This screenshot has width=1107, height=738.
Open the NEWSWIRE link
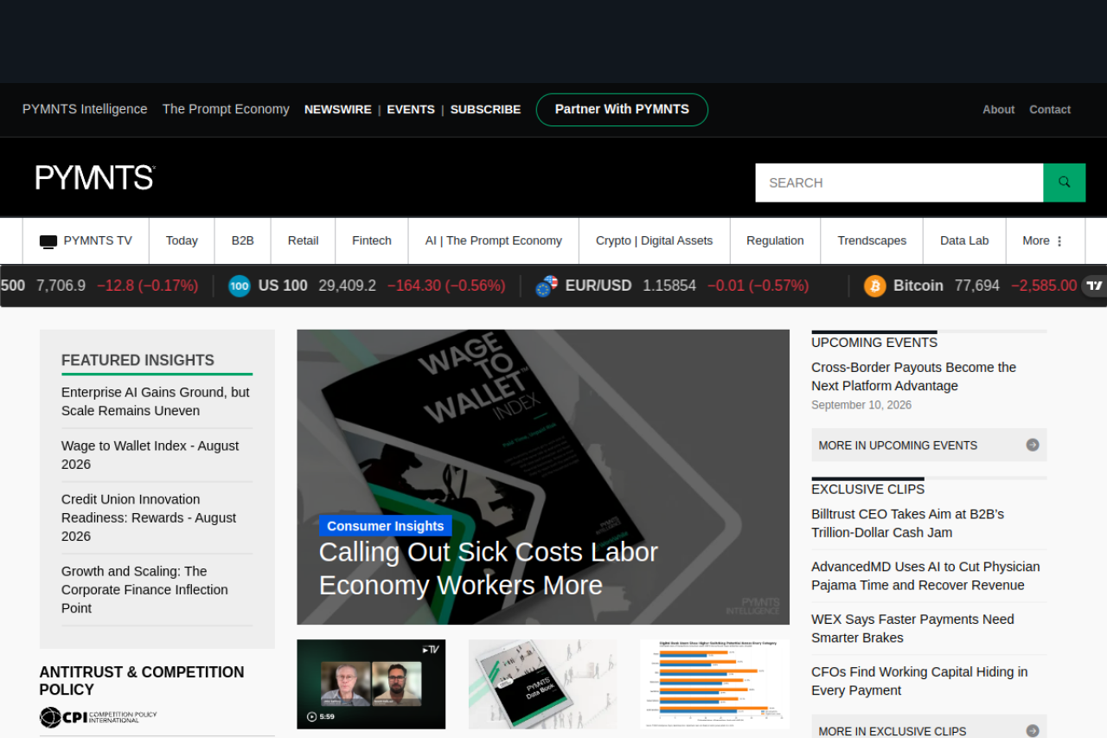[338, 110]
